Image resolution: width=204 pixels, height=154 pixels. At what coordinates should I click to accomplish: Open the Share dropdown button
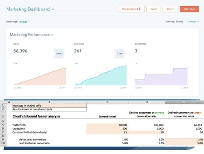pos(171,9)
